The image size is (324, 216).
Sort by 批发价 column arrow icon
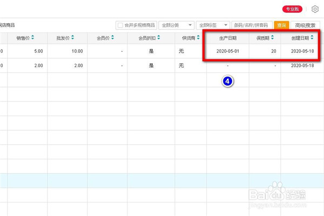click(72, 38)
